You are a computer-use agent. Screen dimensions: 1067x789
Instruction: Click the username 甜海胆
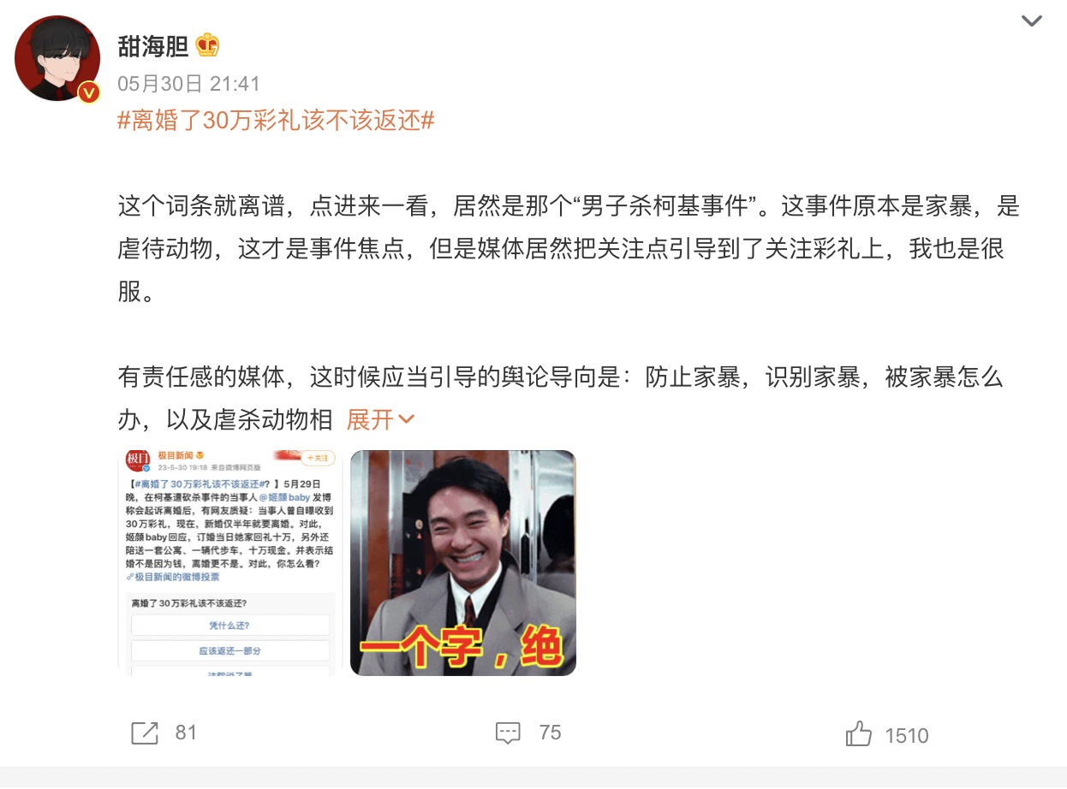[153, 45]
